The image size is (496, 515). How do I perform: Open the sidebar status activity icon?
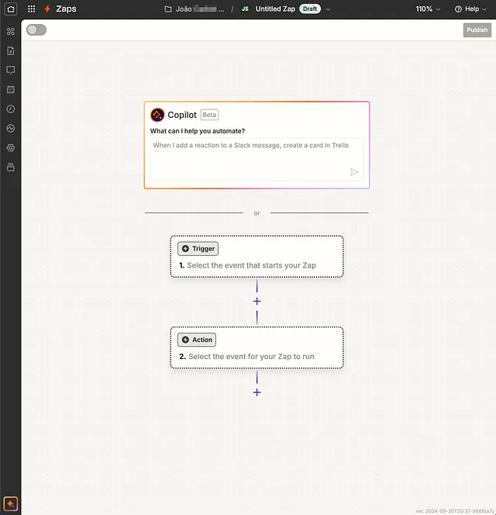click(11, 128)
